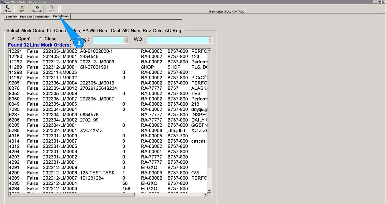Choose work order row 4289
Image resolution: width=386 pixels, height=204 pixels.
pyautogui.click(x=108, y=178)
